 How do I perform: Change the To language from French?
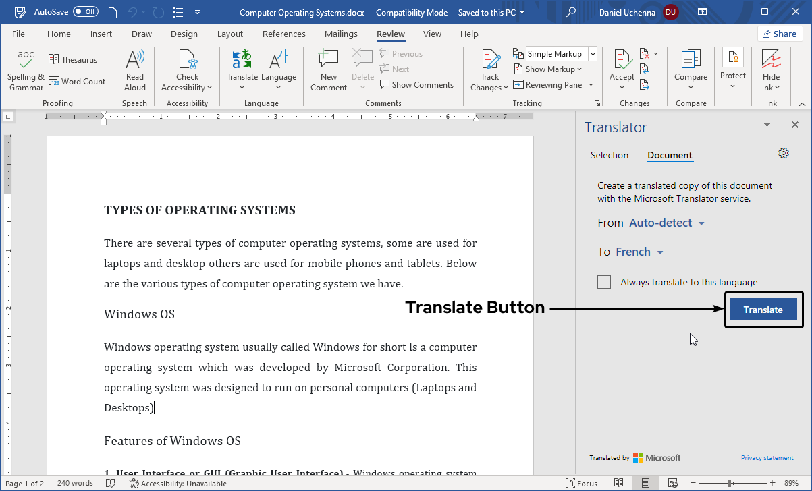tap(633, 252)
